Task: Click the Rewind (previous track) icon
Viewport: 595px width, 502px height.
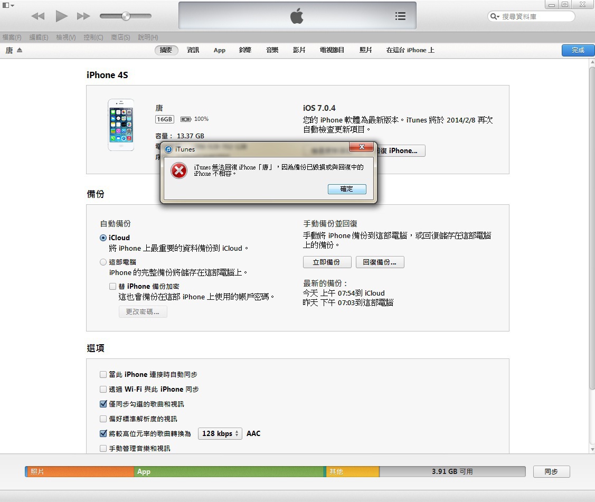Action: (38, 16)
